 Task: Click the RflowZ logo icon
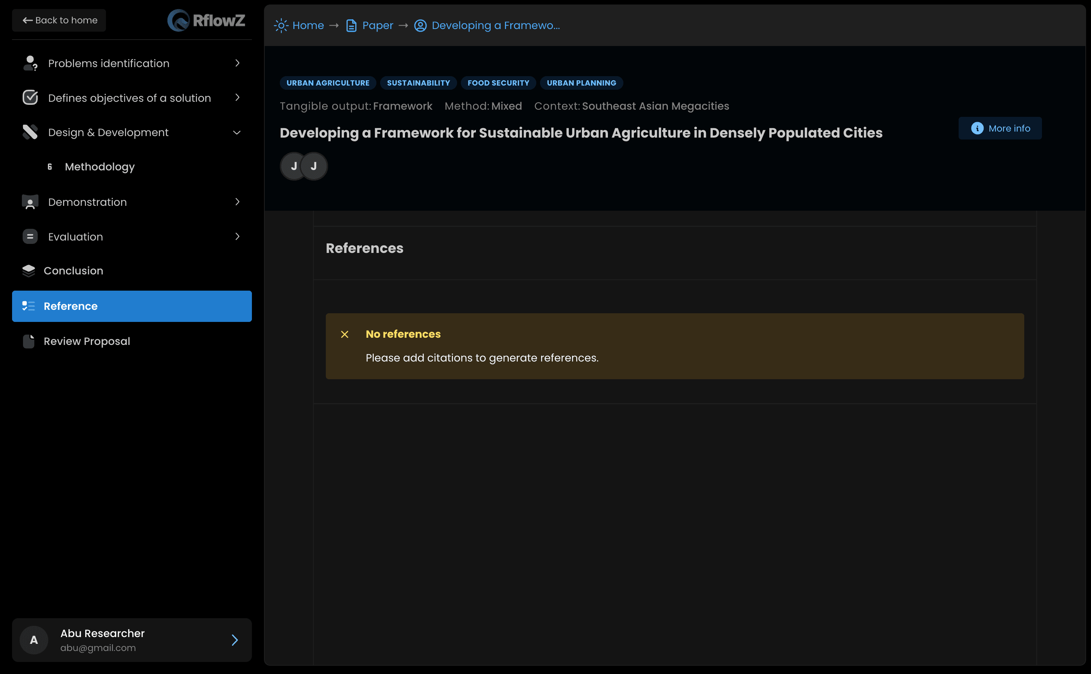point(178,20)
